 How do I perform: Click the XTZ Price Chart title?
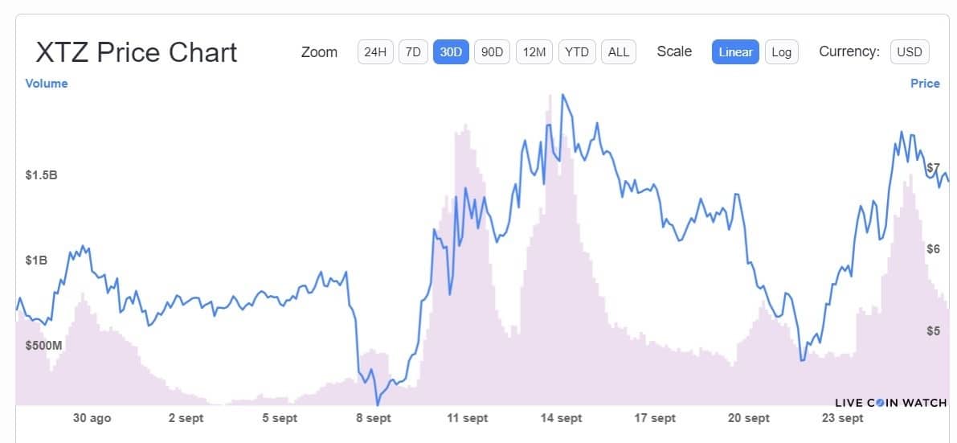(x=136, y=52)
